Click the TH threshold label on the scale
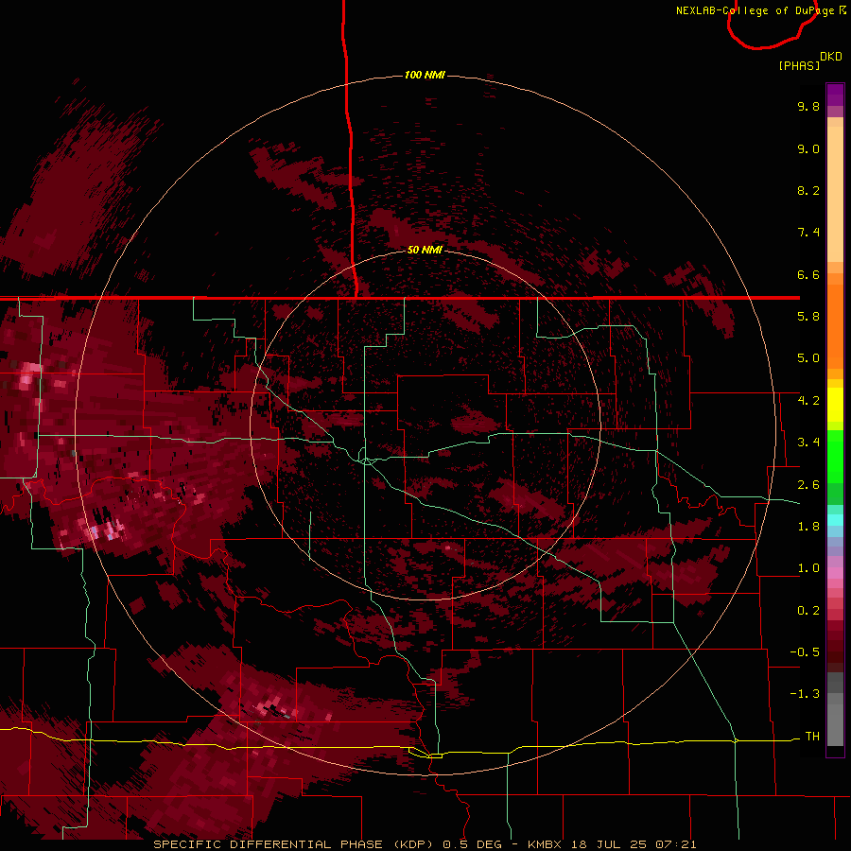The width and height of the screenshot is (851, 851). [812, 737]
